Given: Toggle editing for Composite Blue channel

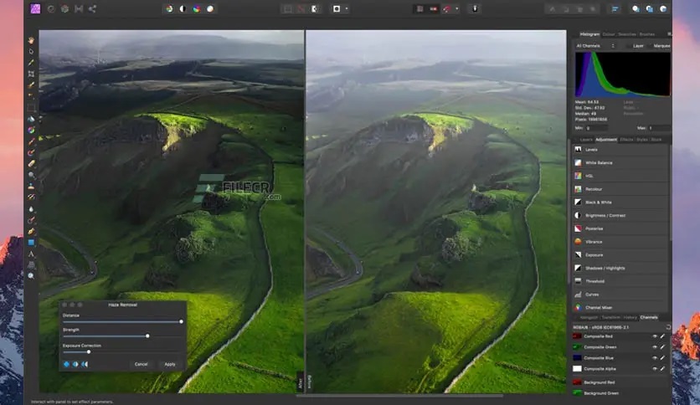Looking at the screenshot, I should [662, 357].
